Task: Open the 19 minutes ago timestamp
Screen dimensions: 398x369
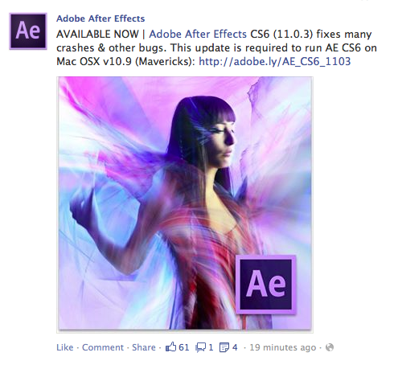Action: [x=283, y=347]
